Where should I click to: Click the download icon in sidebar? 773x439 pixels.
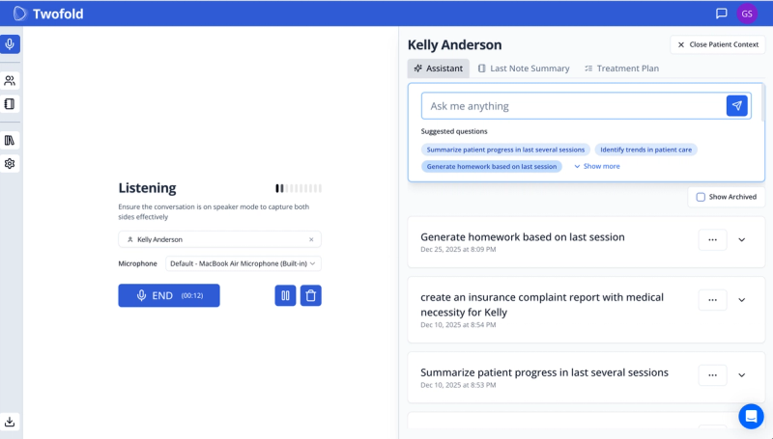click(x=10, y=423)
